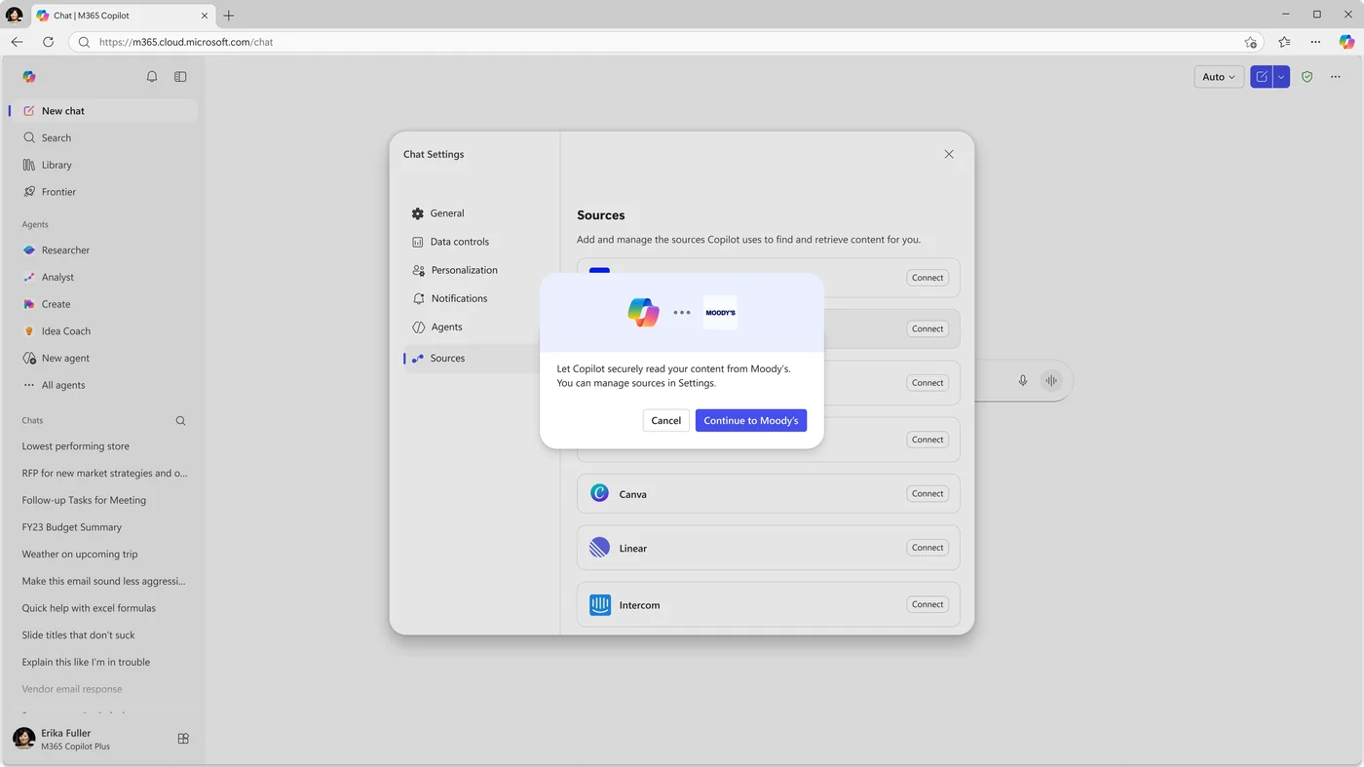Open the Analyst agent
Viewport: 1364px width, 767px height.
pos(102,277)
